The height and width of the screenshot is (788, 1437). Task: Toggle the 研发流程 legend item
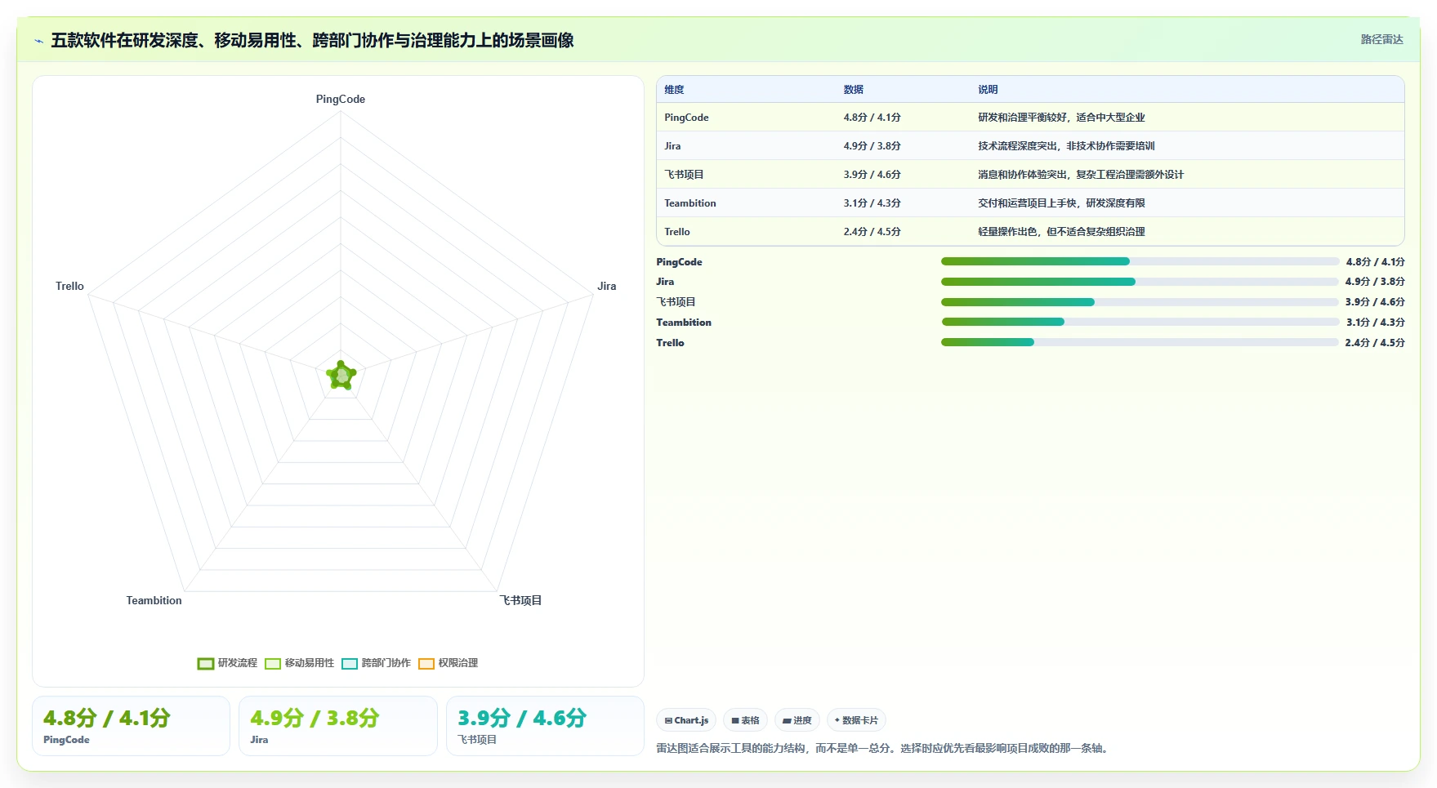click(227, 663)
